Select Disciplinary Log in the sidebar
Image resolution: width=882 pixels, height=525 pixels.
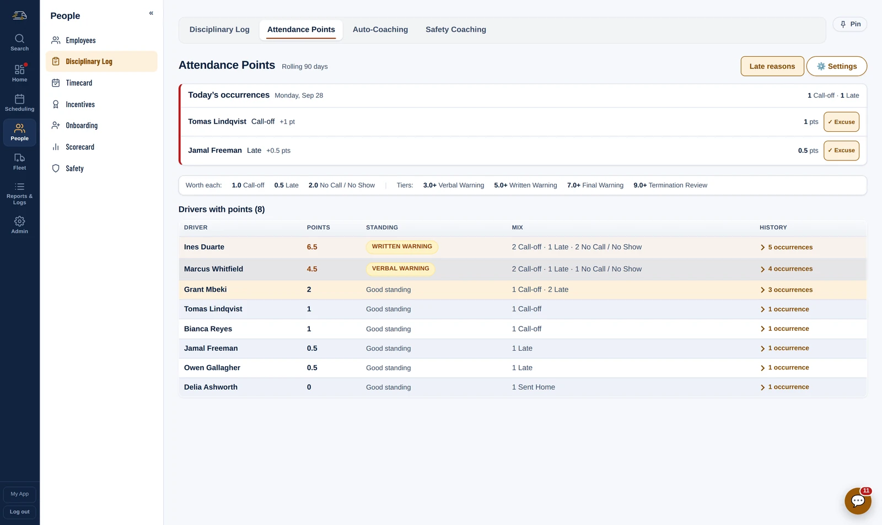(x=101, y=62)
